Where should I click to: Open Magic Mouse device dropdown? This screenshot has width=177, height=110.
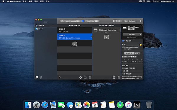pyautogui.click(x=72, y=21)
